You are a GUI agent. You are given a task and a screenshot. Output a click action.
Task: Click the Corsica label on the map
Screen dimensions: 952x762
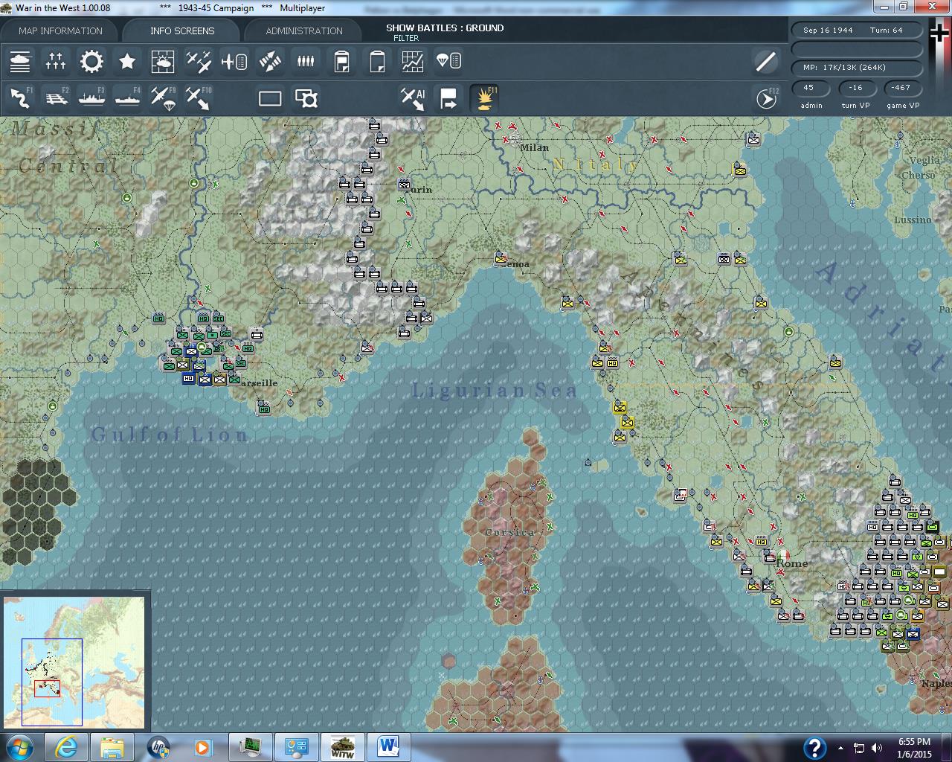pyautogui.click(x=509, y=532)
